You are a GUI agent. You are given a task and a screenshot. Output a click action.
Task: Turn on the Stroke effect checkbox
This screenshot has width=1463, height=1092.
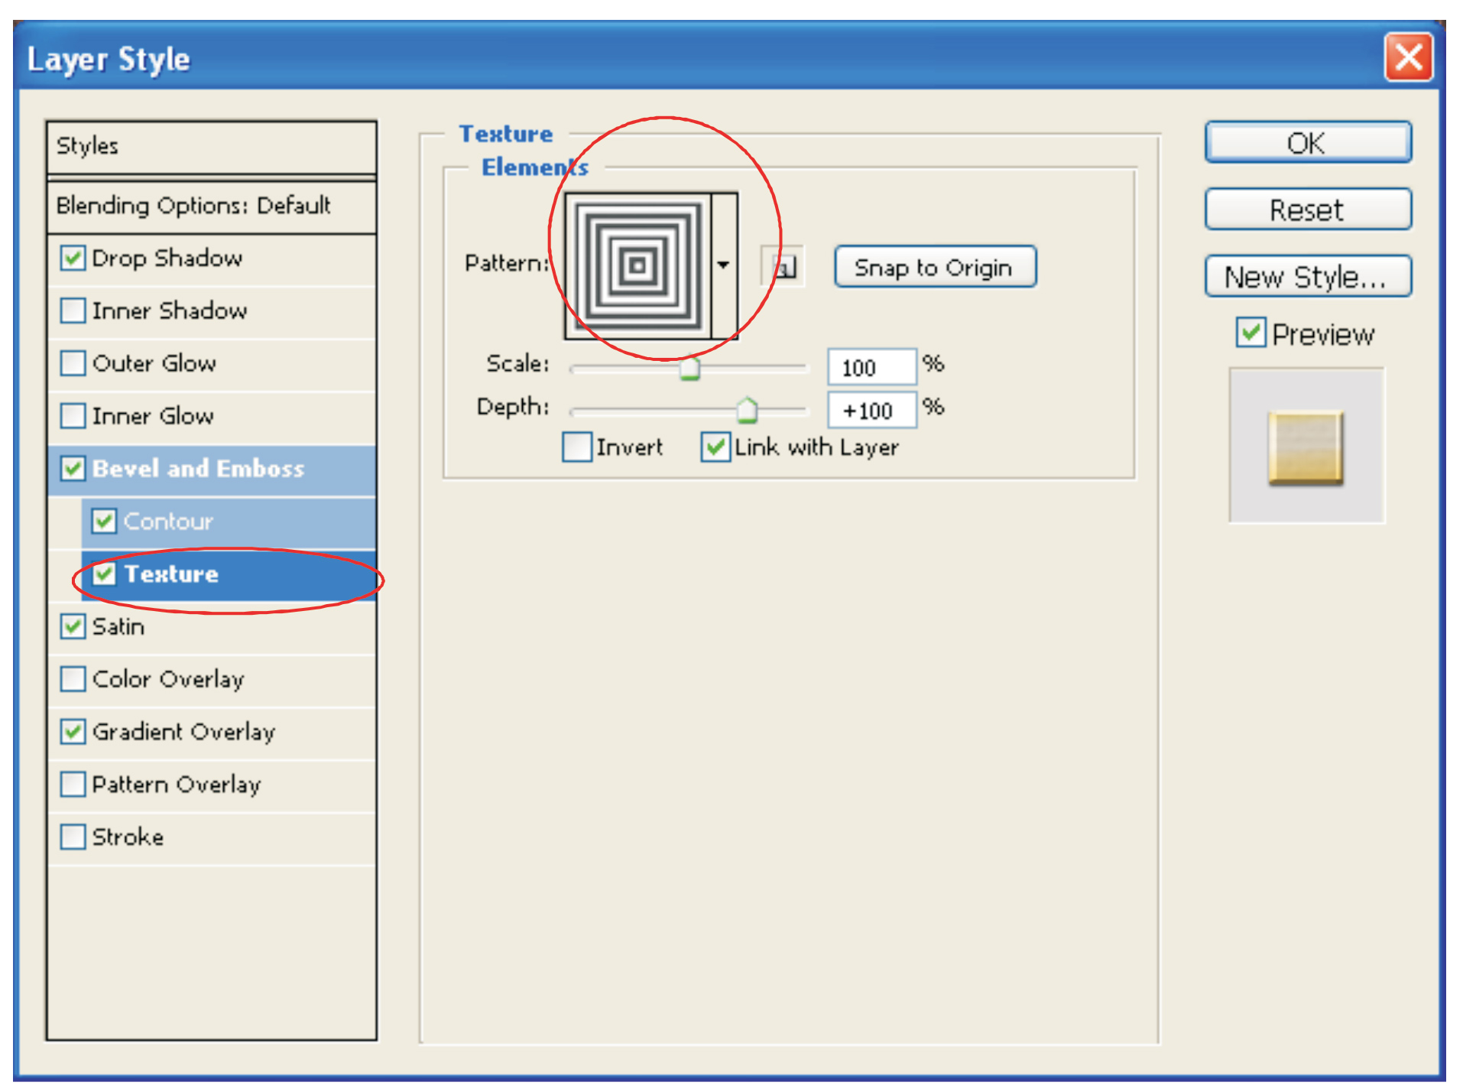tap(73, 837)
